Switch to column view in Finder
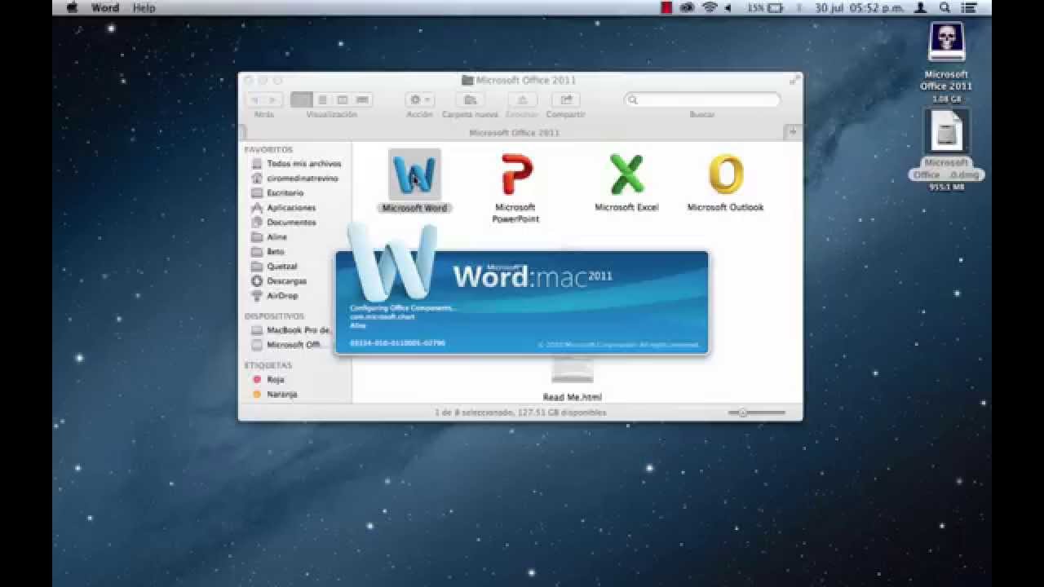Viewport: 1044px width, 587px height. pos(343,99)
